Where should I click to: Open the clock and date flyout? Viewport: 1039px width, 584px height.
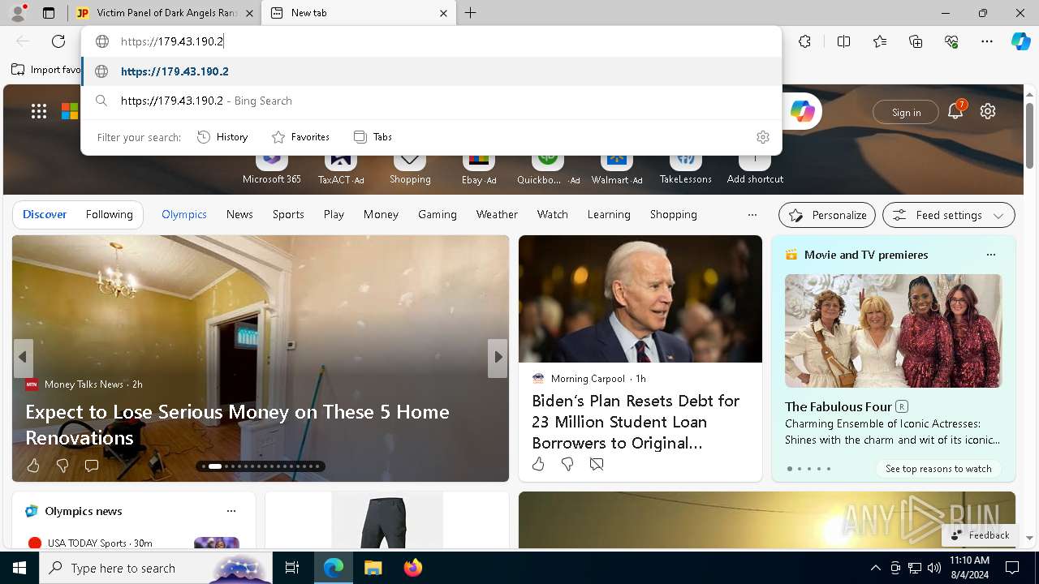[968, 568]
